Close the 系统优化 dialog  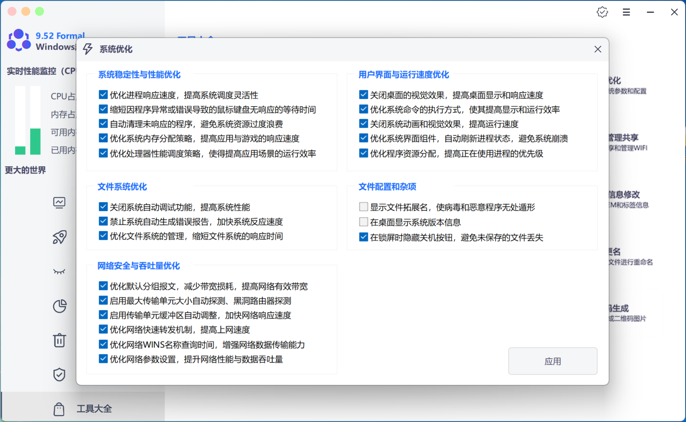pyautogui.click(x=598, y=49)
